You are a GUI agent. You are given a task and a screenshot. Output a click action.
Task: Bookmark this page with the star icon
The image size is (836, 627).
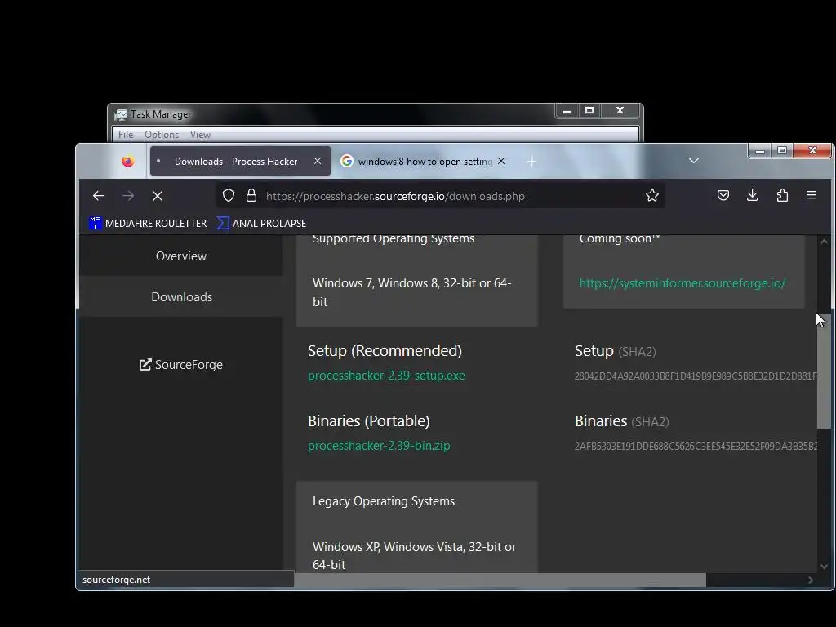click(x=651, y=196)
